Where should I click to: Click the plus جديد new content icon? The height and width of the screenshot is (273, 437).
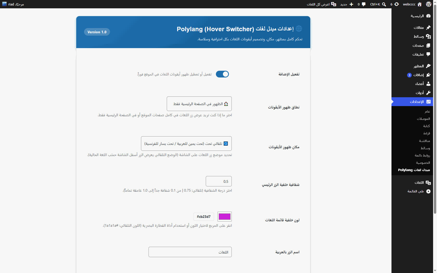[x=347, y=4]
